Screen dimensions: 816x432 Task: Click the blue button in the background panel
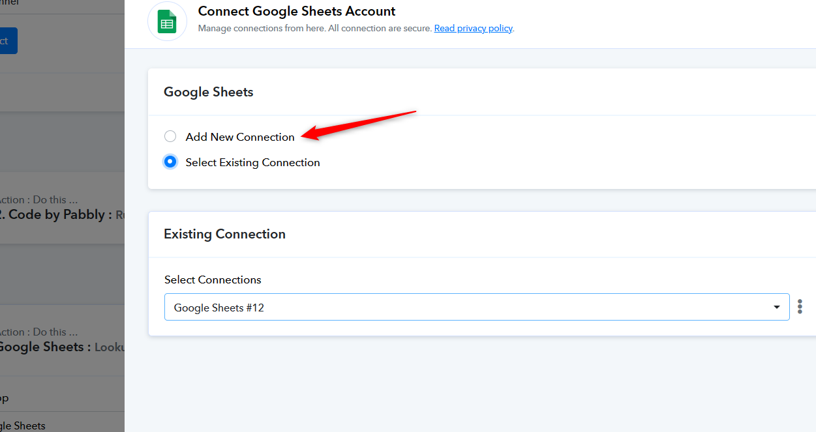point(8,40)
